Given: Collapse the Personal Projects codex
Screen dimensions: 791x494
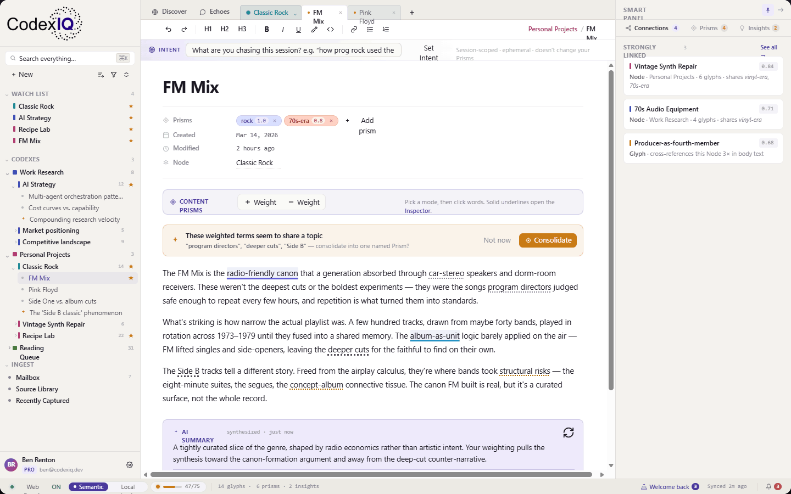Looking at the screenshot, I should (x=7, y=255).
